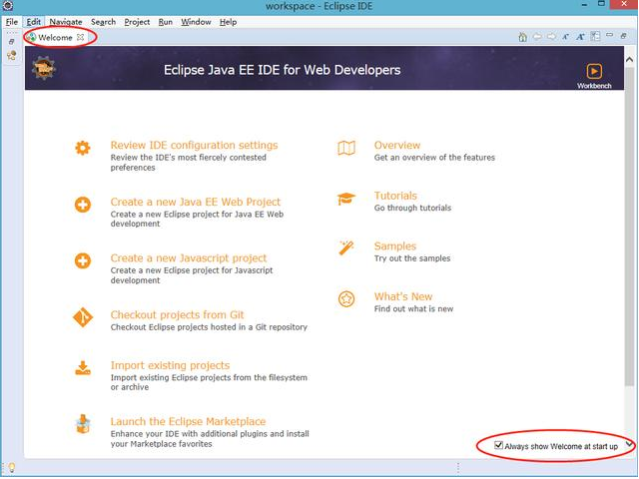Click the Eclipse gear logo in banner
Image resolution: width=639 pixels, height=479 pixels.
pyautogui.click(x=44, y=68)
